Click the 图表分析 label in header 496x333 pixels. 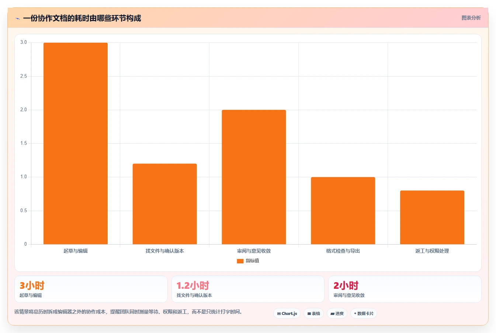tap(471, 18)
